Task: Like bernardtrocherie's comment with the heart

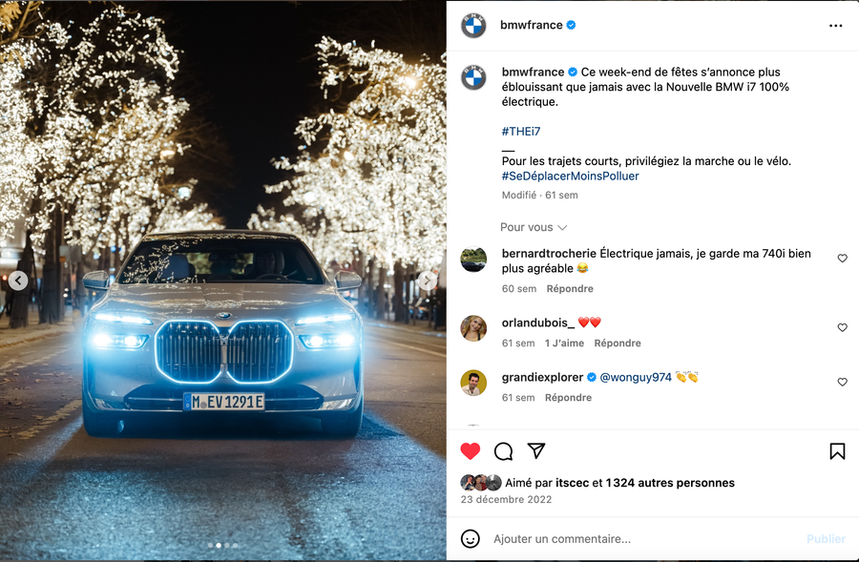Action: (x=843, y=258)
